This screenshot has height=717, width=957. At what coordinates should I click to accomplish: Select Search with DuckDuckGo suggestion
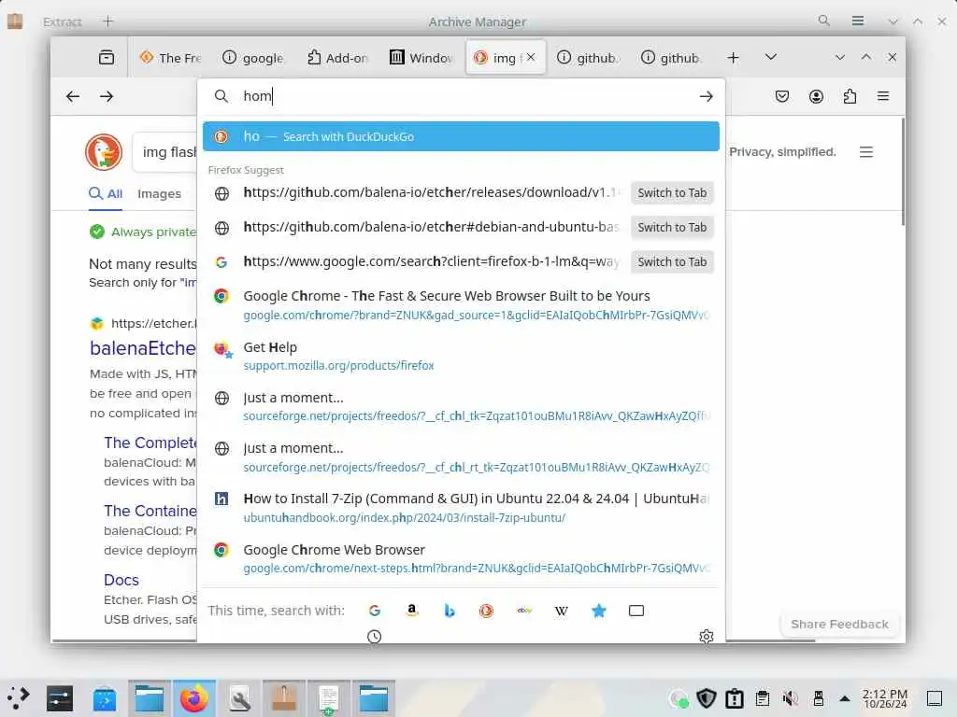point(461,136)
